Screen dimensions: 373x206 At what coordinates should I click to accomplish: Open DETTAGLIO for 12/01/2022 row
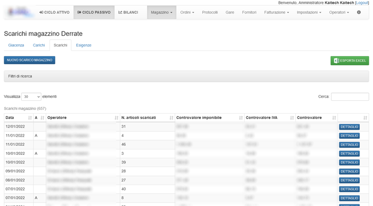(x=349, y=126)
